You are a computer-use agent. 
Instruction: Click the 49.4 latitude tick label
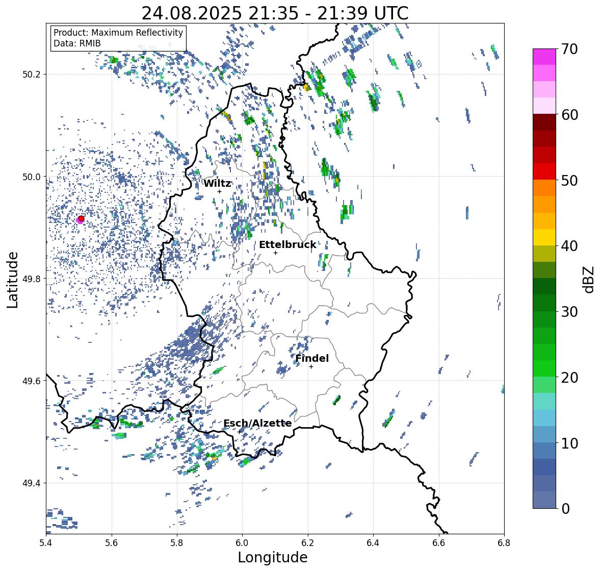pos(32,483)
